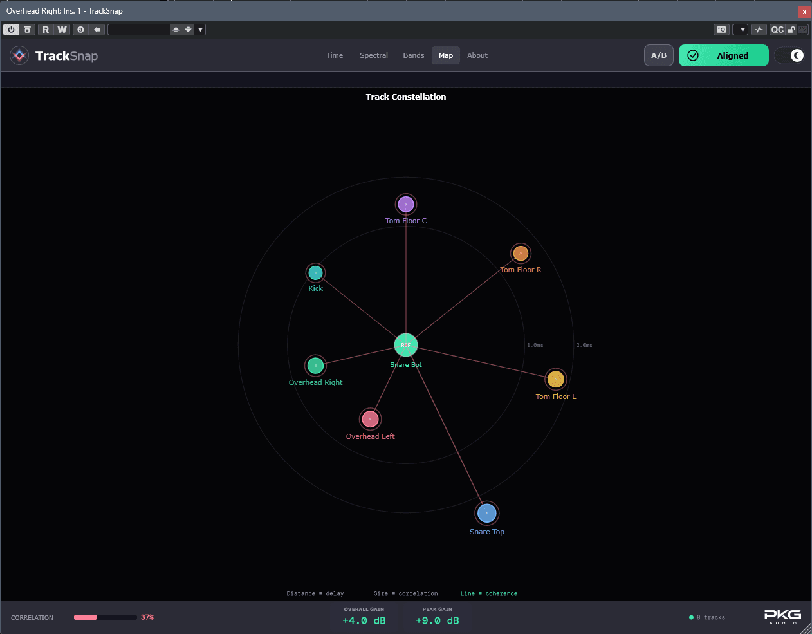Enable Read automation (R)

pyautogui.click(x=46, y=30)
